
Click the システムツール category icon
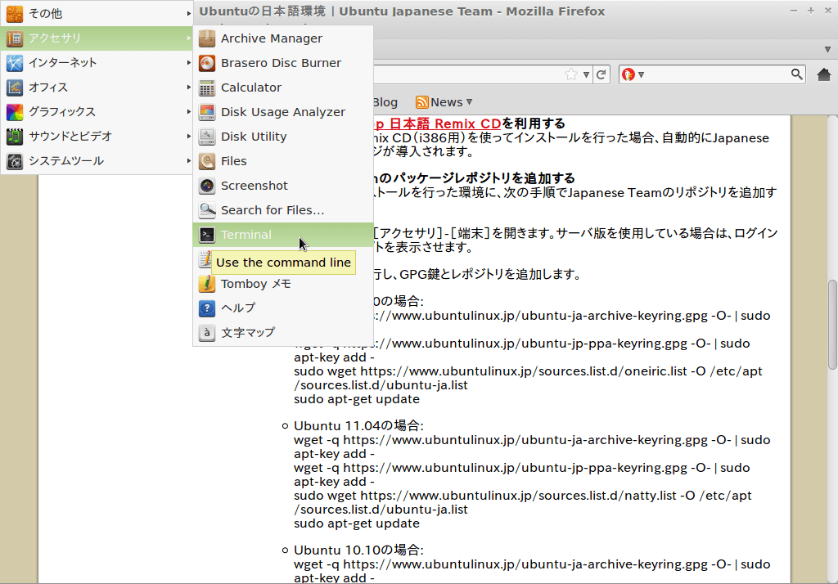(x=15, y=161)
